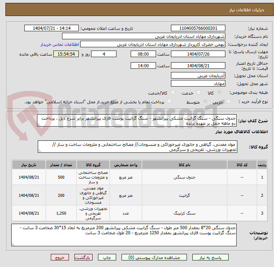The width and height of the screenshot is (274, 267).
Task: Click the ایجاد کننده درخواست field
Action: (x=153, y=44)
